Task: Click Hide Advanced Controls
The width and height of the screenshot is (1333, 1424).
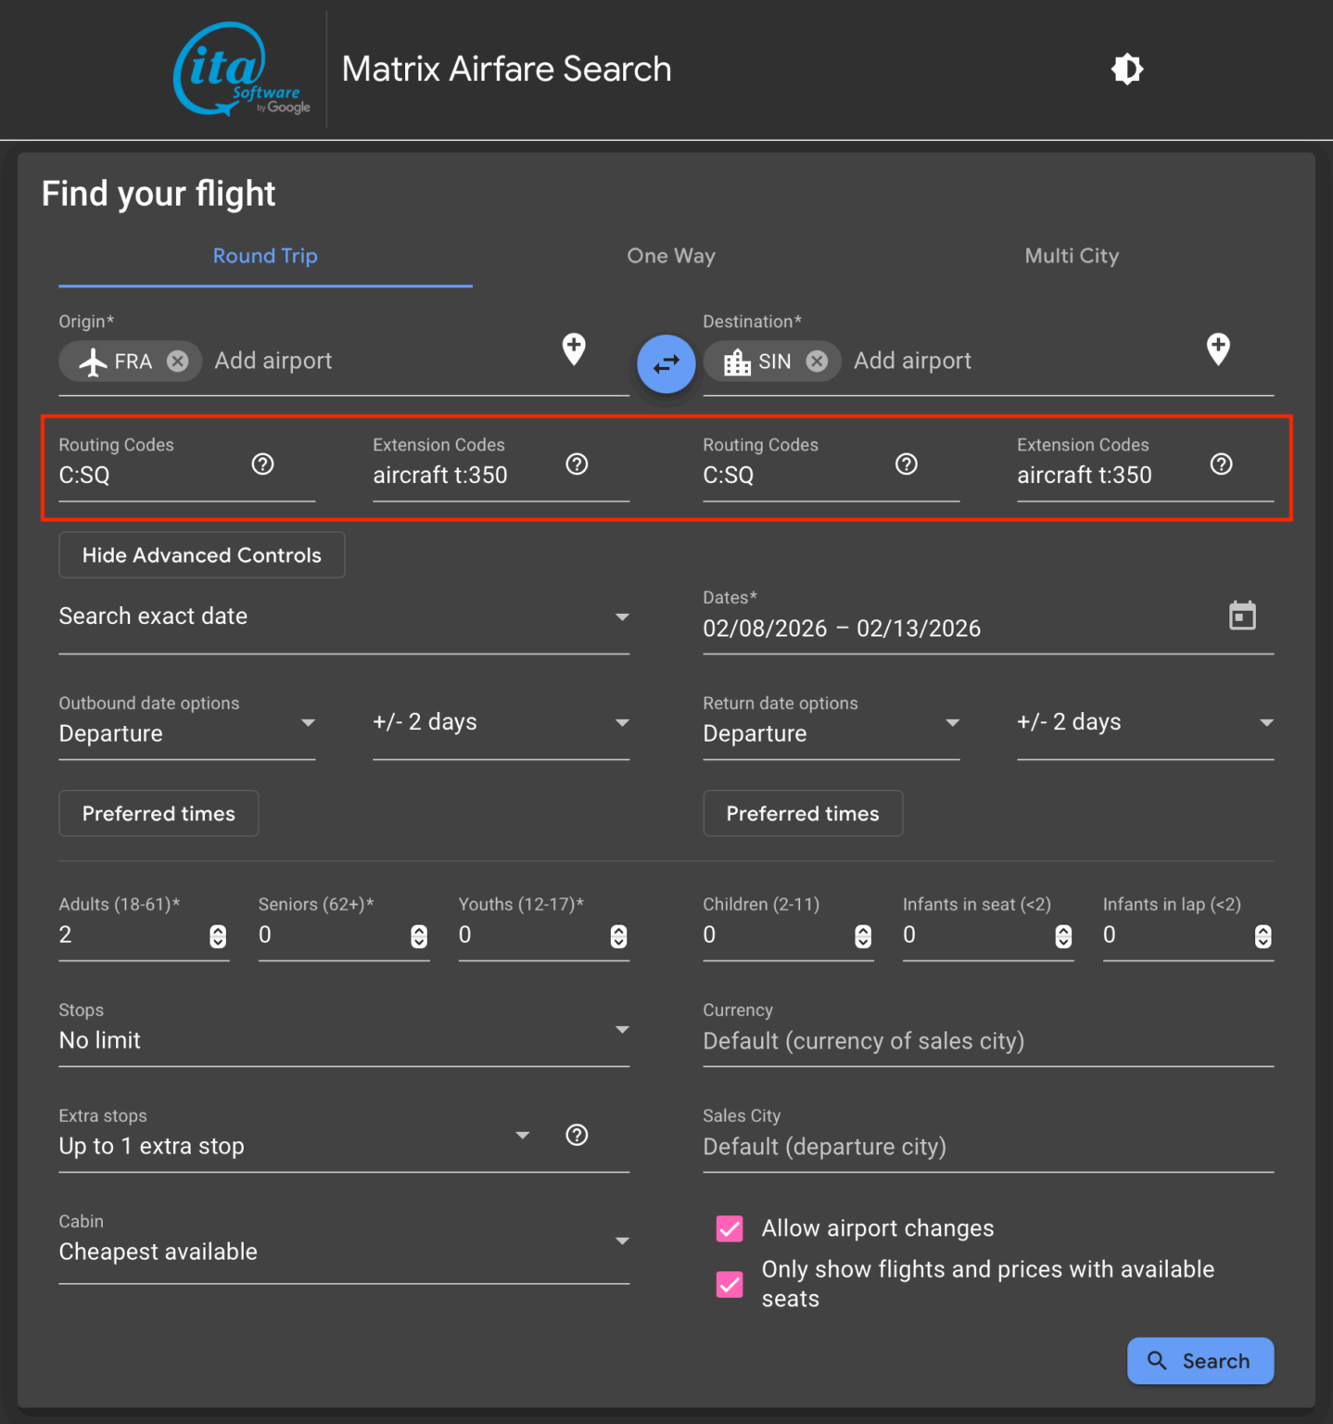Action: tap(202, 555)
